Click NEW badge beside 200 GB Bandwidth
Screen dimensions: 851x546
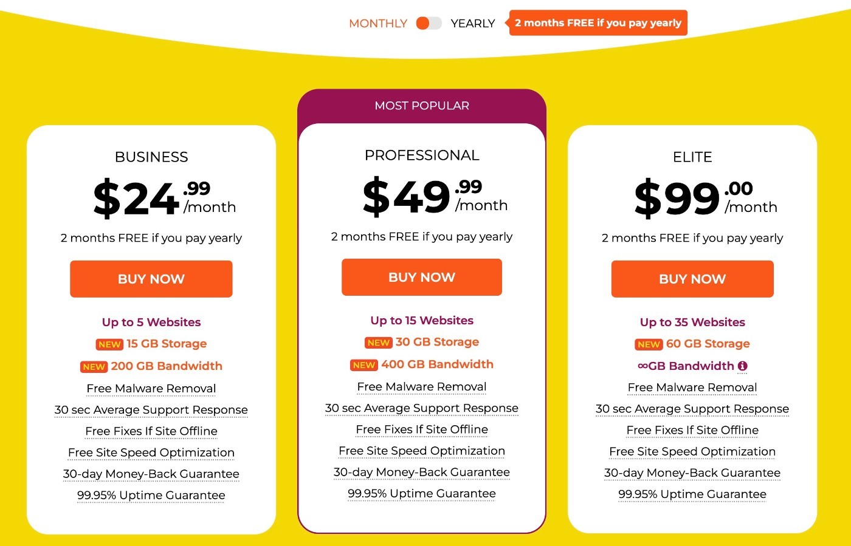[x=94, y=367]
